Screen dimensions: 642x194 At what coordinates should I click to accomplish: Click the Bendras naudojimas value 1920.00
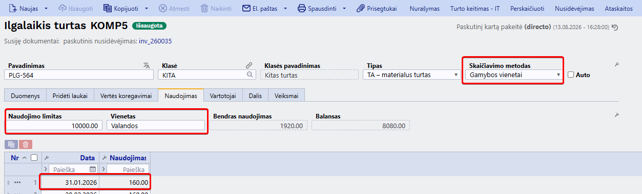[258, 125]
